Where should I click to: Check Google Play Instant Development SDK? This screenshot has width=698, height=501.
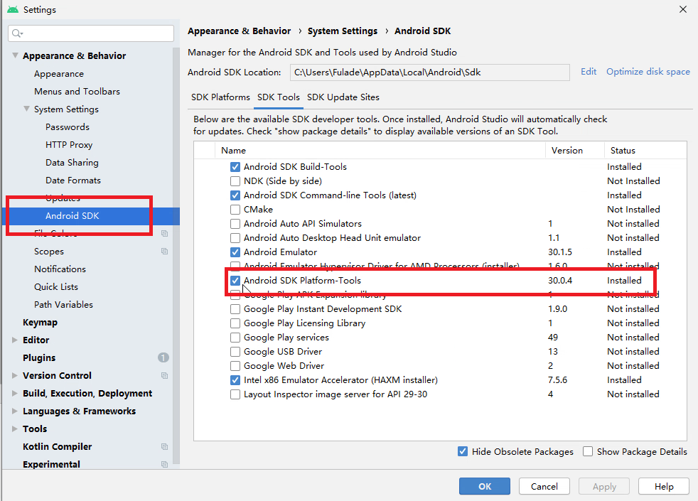tap(235, 309)
